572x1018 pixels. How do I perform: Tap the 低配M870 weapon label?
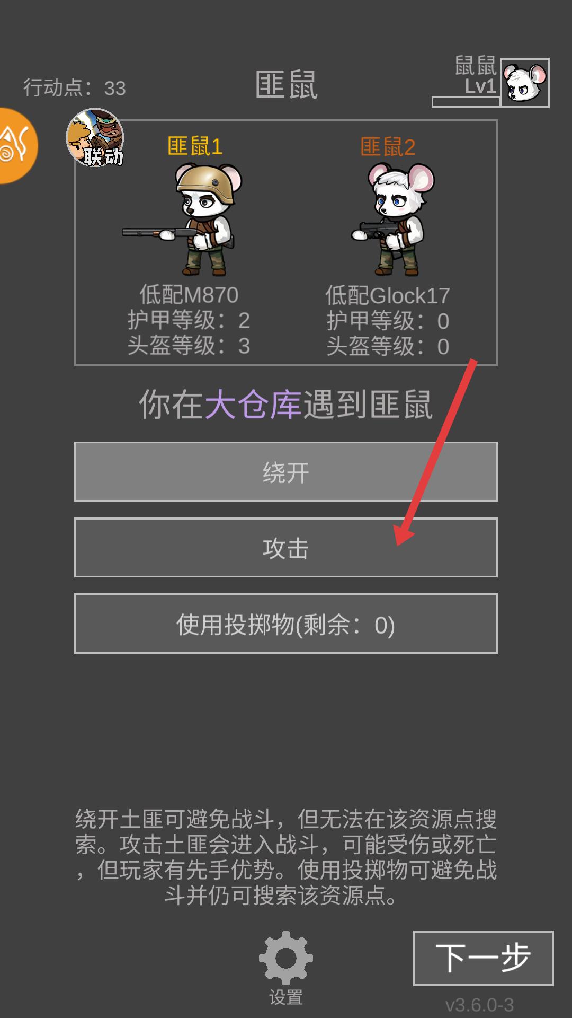[189, 295]
